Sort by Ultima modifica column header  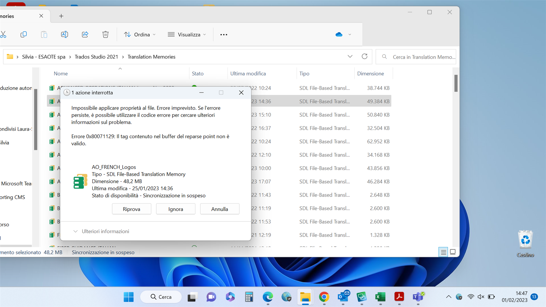(x=248, y=73)
